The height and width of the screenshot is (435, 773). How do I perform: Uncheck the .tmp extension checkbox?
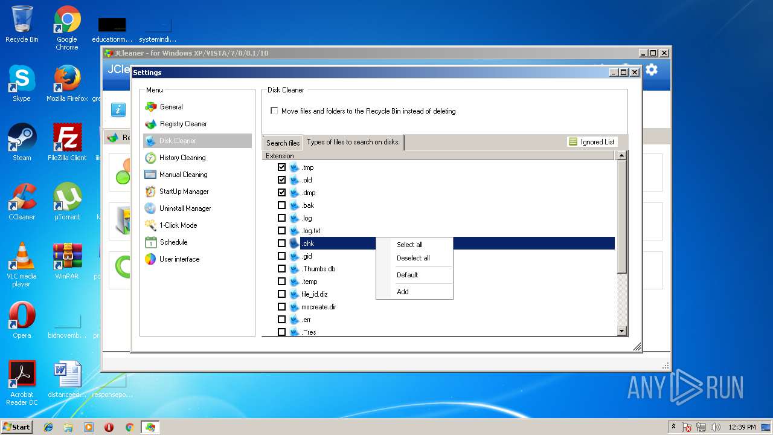tap(281, 167)
